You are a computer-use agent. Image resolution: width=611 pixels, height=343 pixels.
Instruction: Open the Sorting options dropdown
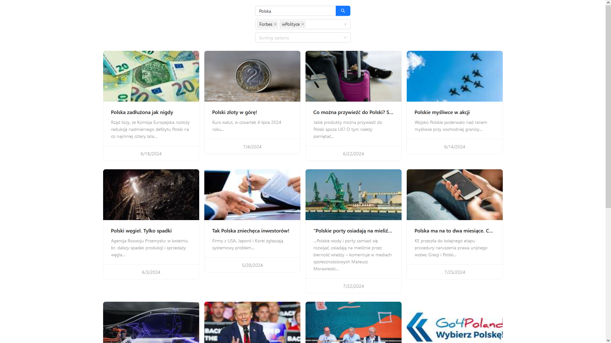[303, 37]
